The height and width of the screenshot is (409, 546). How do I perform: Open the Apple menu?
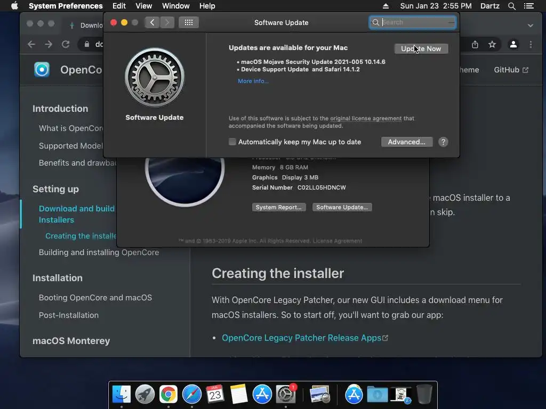point(14,6)
